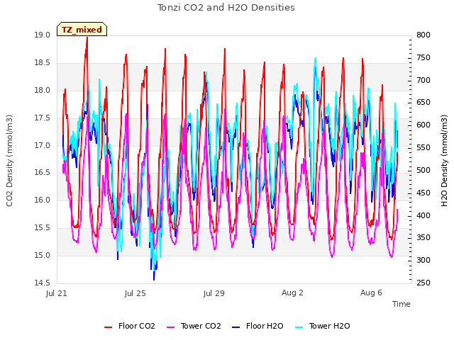Screen dimensions: 454x340
Task: Click the chart title 'Tonzi CO2 and H2O Densities'
Action: tap(226, 8)
